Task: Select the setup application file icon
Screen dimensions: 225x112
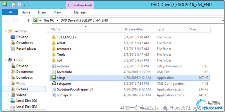Action: [x=53, y=78]
